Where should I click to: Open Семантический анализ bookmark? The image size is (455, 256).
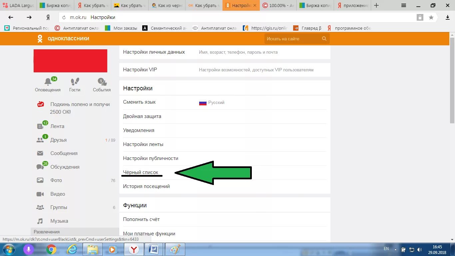pyautogui.click(x=165, y=28)
